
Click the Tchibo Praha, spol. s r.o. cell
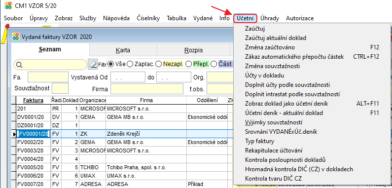[146, 167]
